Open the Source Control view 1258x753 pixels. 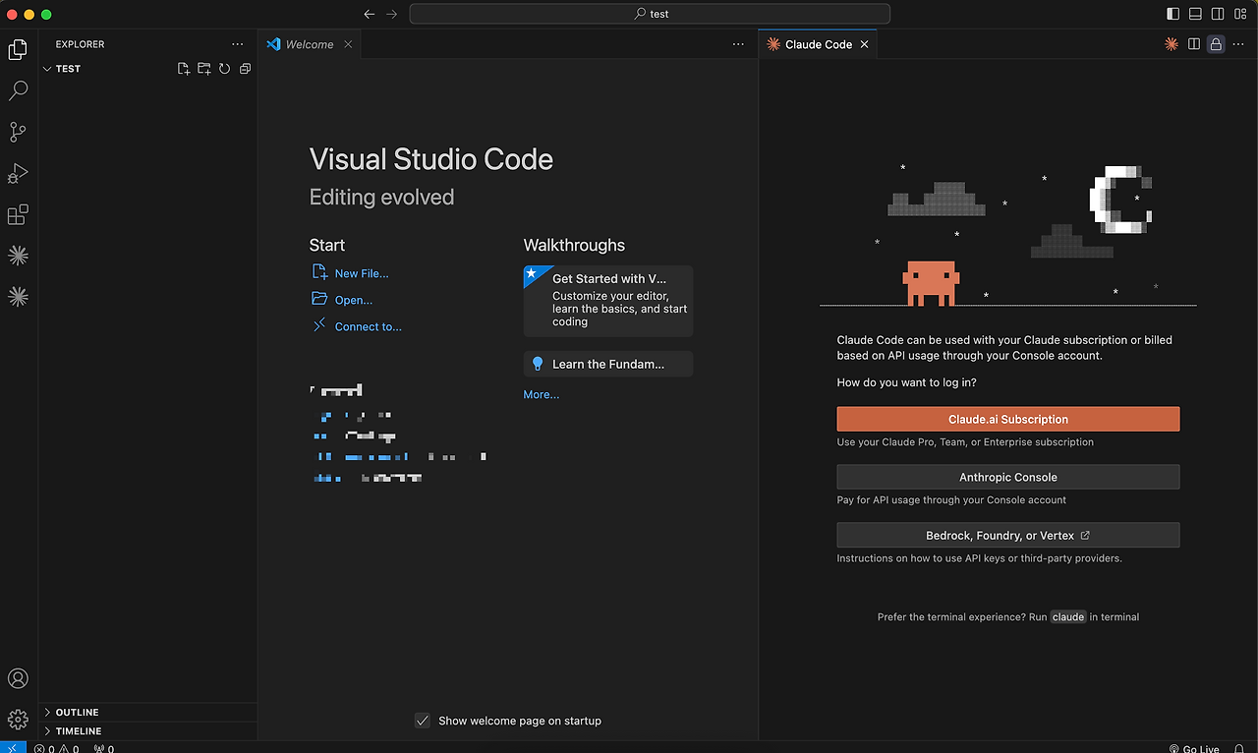[x=18, y=132]
